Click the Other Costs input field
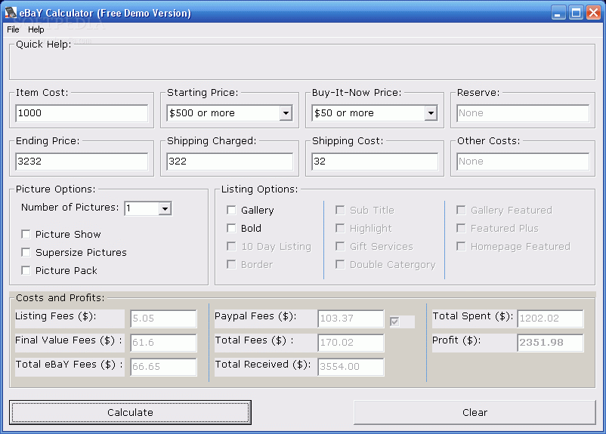 point(523,162)
